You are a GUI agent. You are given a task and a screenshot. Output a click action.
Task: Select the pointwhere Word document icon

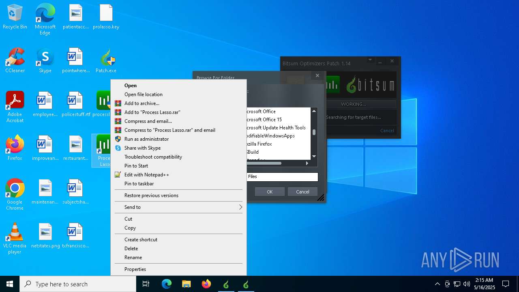coord(76,60)
